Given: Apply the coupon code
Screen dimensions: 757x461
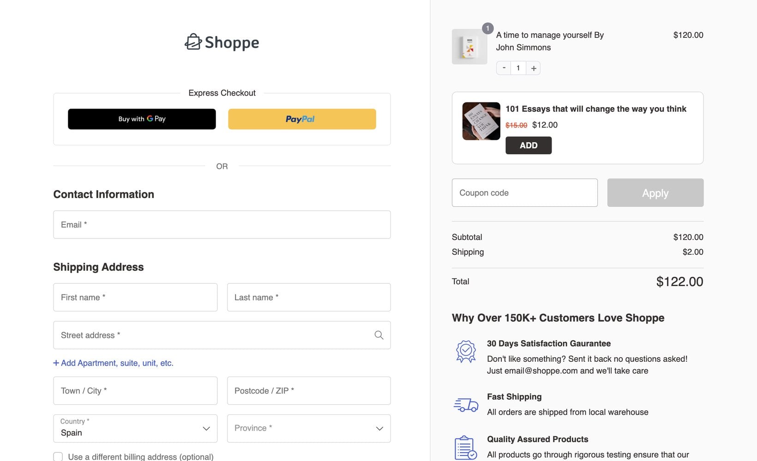Looking at the screenshot, I should 655,193.
